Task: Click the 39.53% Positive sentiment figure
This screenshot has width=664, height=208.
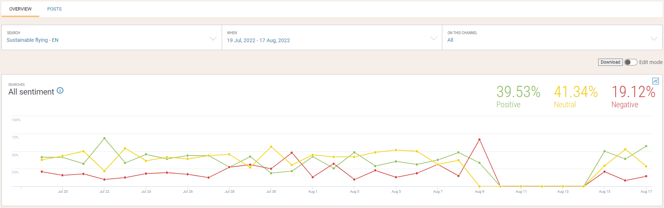Action: tap(518, 97)
